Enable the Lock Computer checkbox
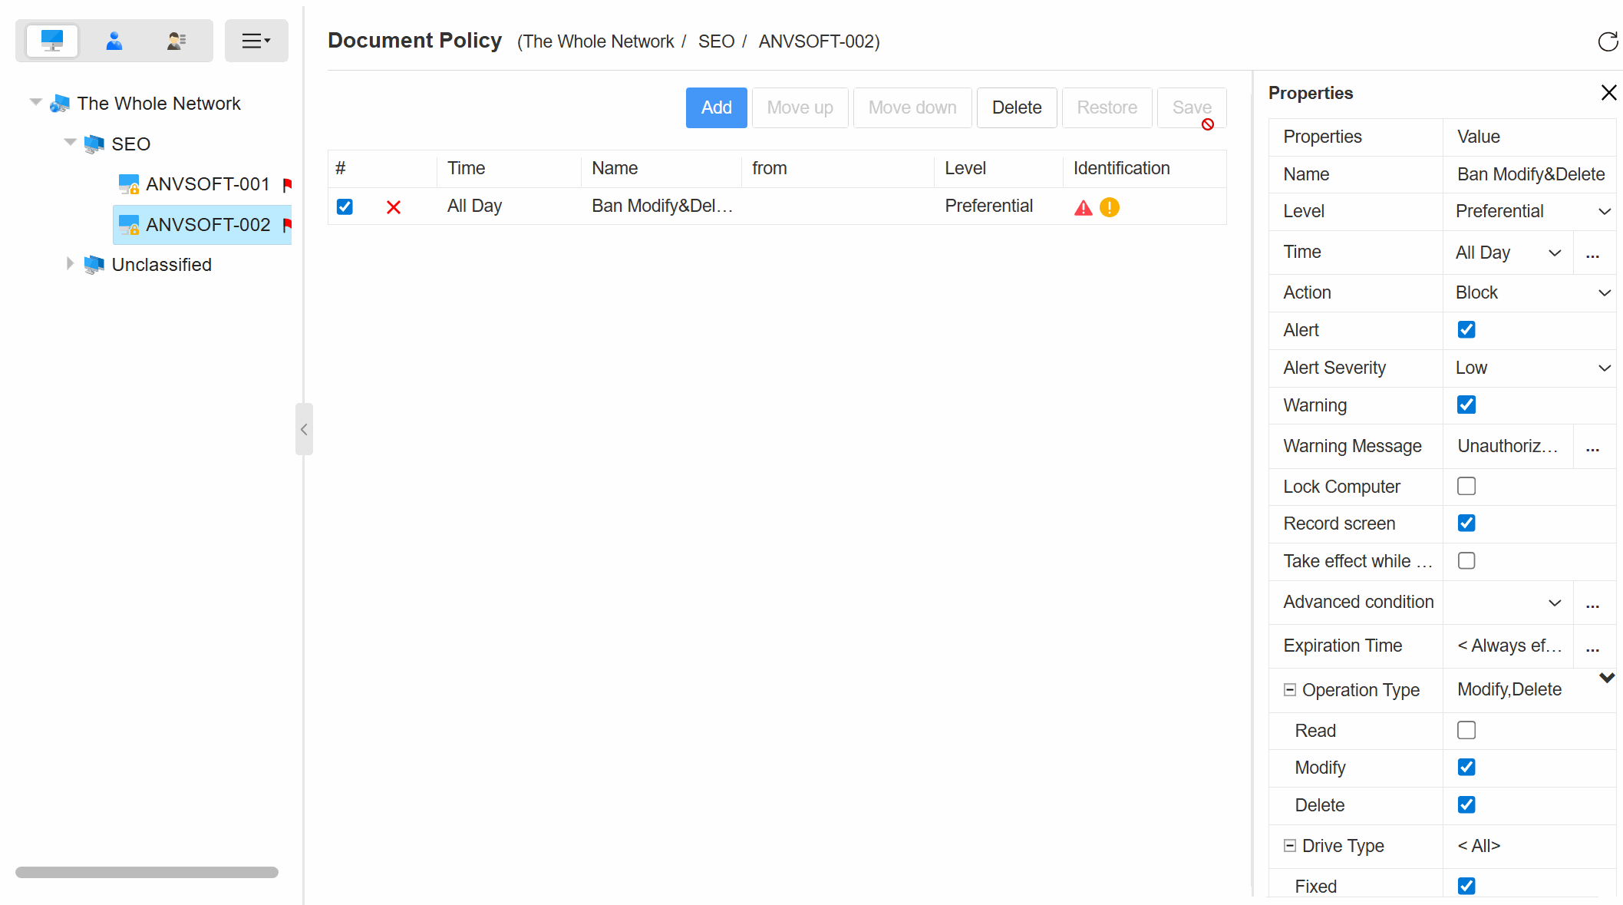The width and height of the screenshot is (1623, 905). pyautogui.click(x=1466, y=486)
